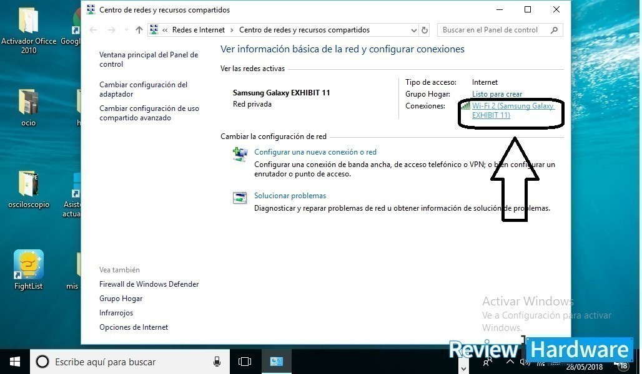Click the Cortana circle icon
The height and width of the screenshot is (374, 642).
pos(42,362)
